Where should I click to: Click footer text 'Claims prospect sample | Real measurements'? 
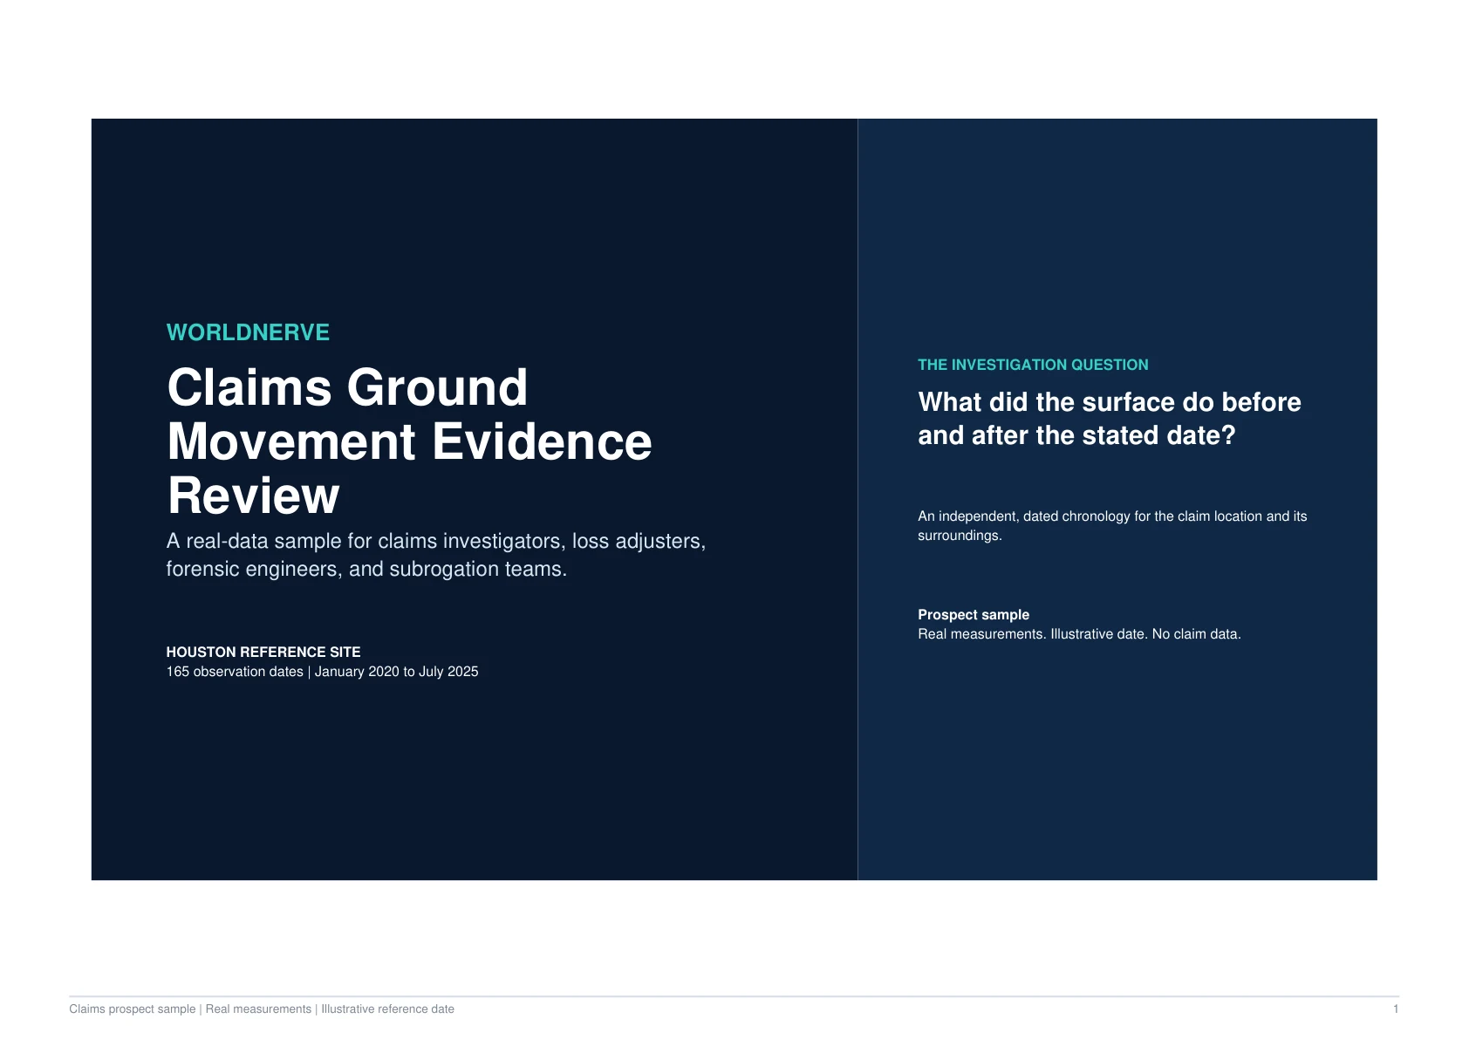[262, 1009]
